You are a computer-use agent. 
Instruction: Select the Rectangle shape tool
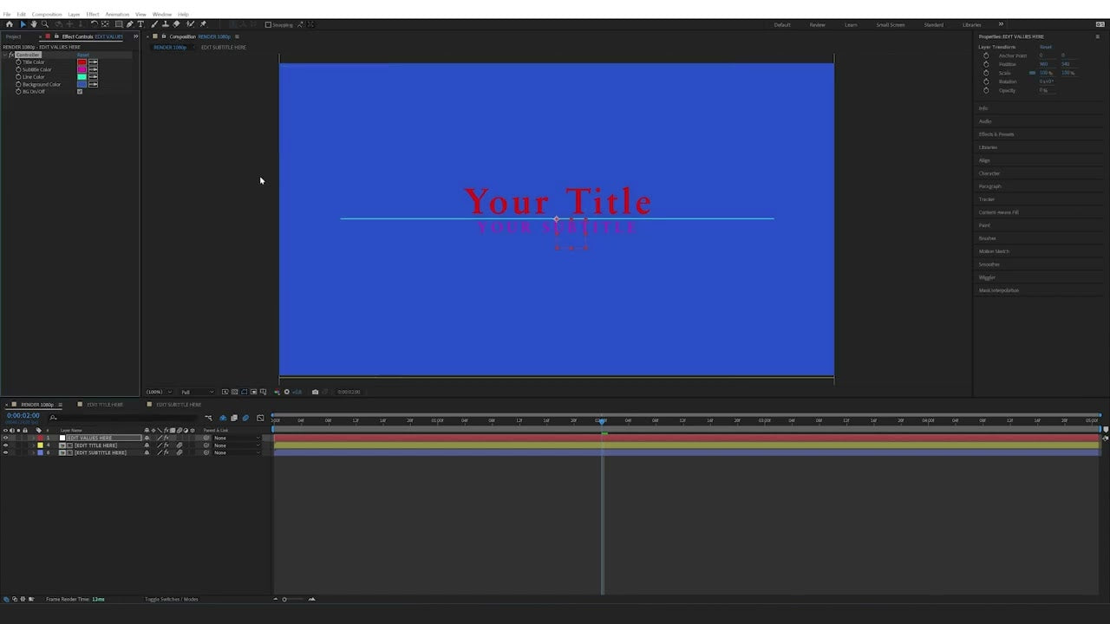pos(119,24)
